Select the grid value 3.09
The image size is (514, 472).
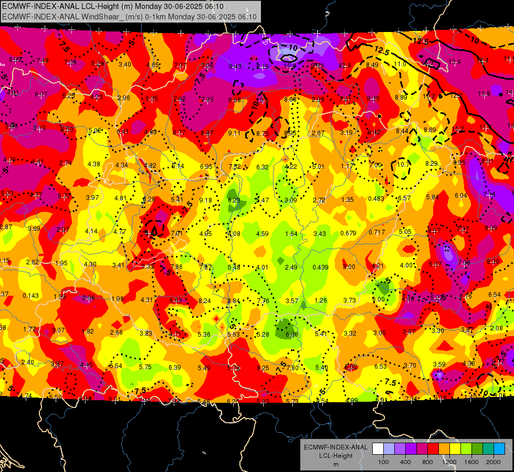point(290,200)
